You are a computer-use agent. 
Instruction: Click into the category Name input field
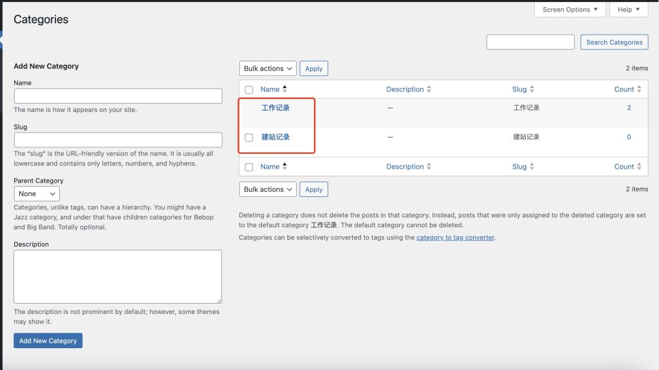point(118,97)
